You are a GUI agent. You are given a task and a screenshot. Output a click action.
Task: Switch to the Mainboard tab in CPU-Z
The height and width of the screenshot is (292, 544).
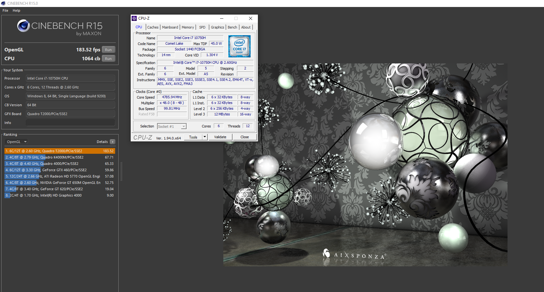[x=170, y=27]
